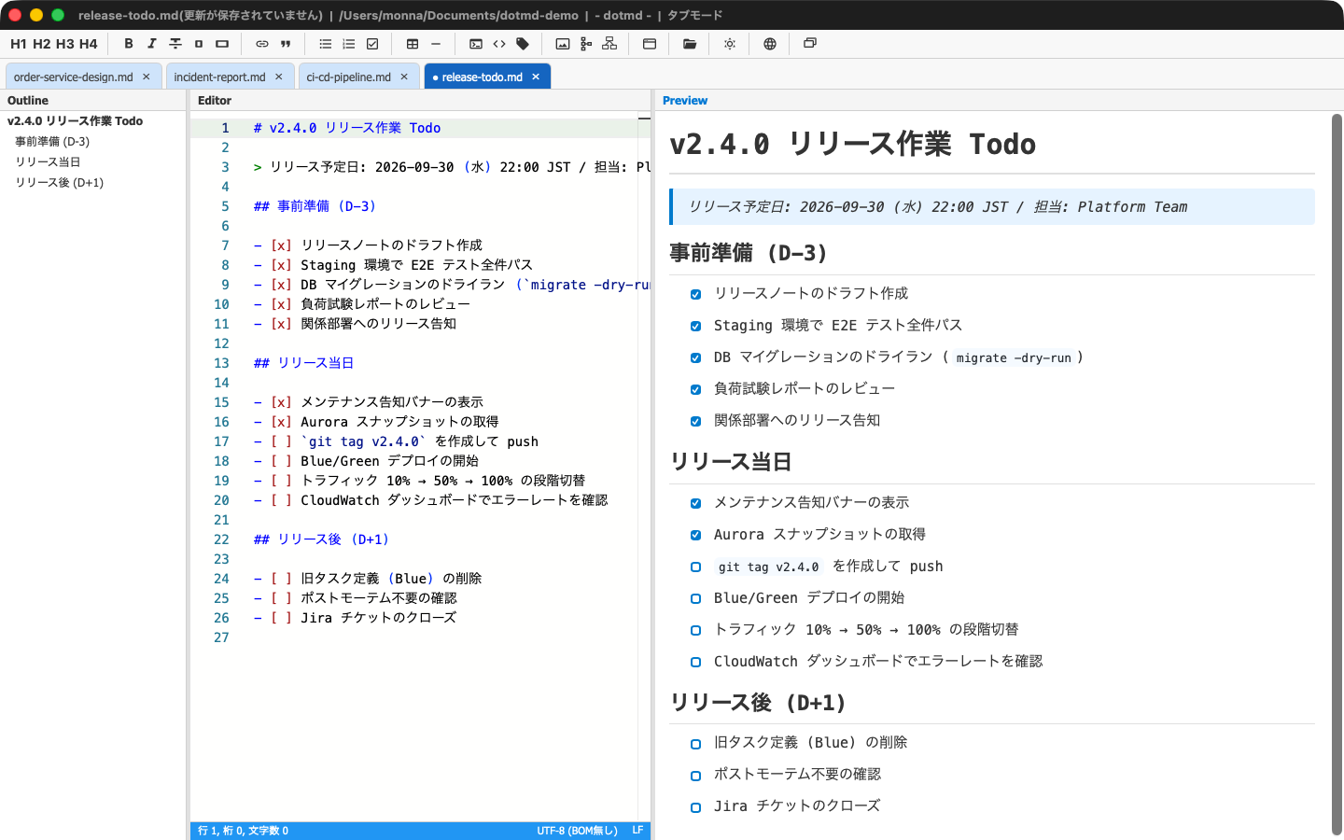Apply strikethrough formatting
Image resolution: width=1344 pixels, height=840 pixels.
(175, 44)
